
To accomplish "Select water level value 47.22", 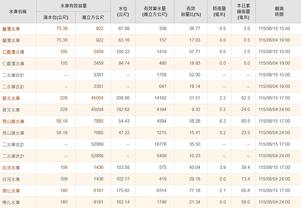I will pyautogui.click(x=124, y=133).
